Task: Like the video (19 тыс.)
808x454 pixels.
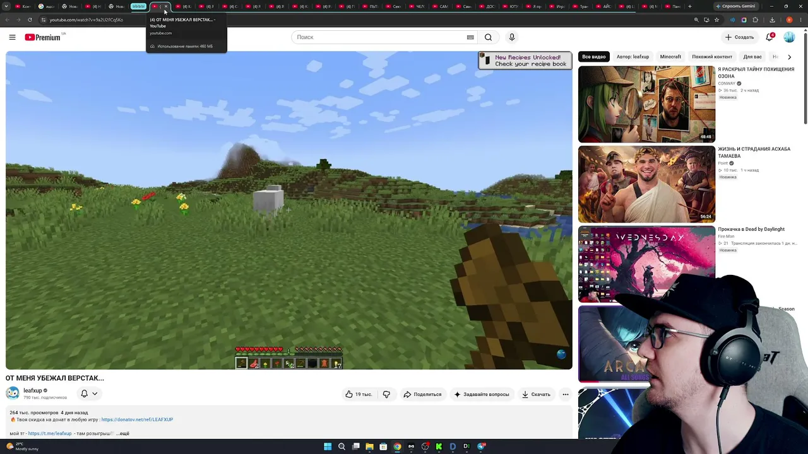Action: point(358,394)
